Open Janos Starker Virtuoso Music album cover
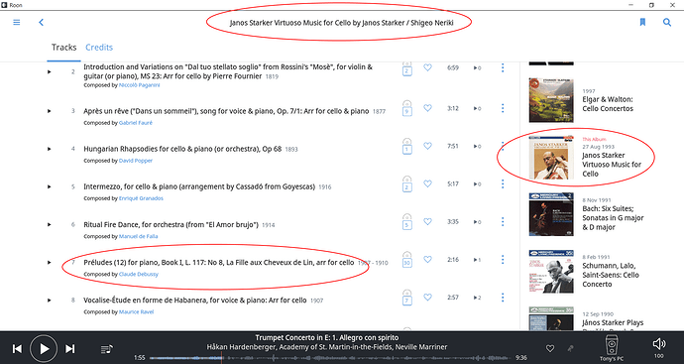 pyautogui.click(x=551, y=158)
